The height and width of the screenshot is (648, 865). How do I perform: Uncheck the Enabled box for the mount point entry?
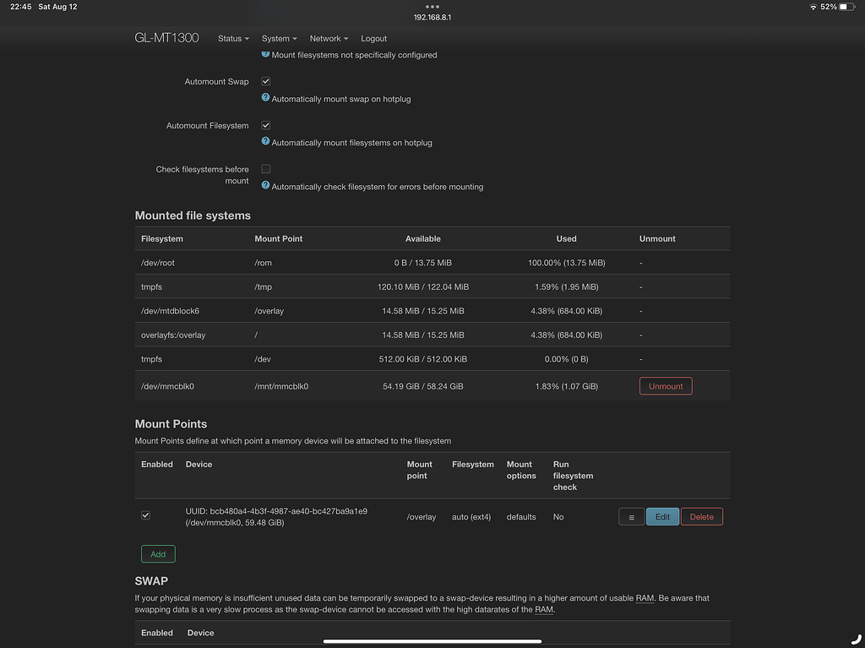(145, 514)
